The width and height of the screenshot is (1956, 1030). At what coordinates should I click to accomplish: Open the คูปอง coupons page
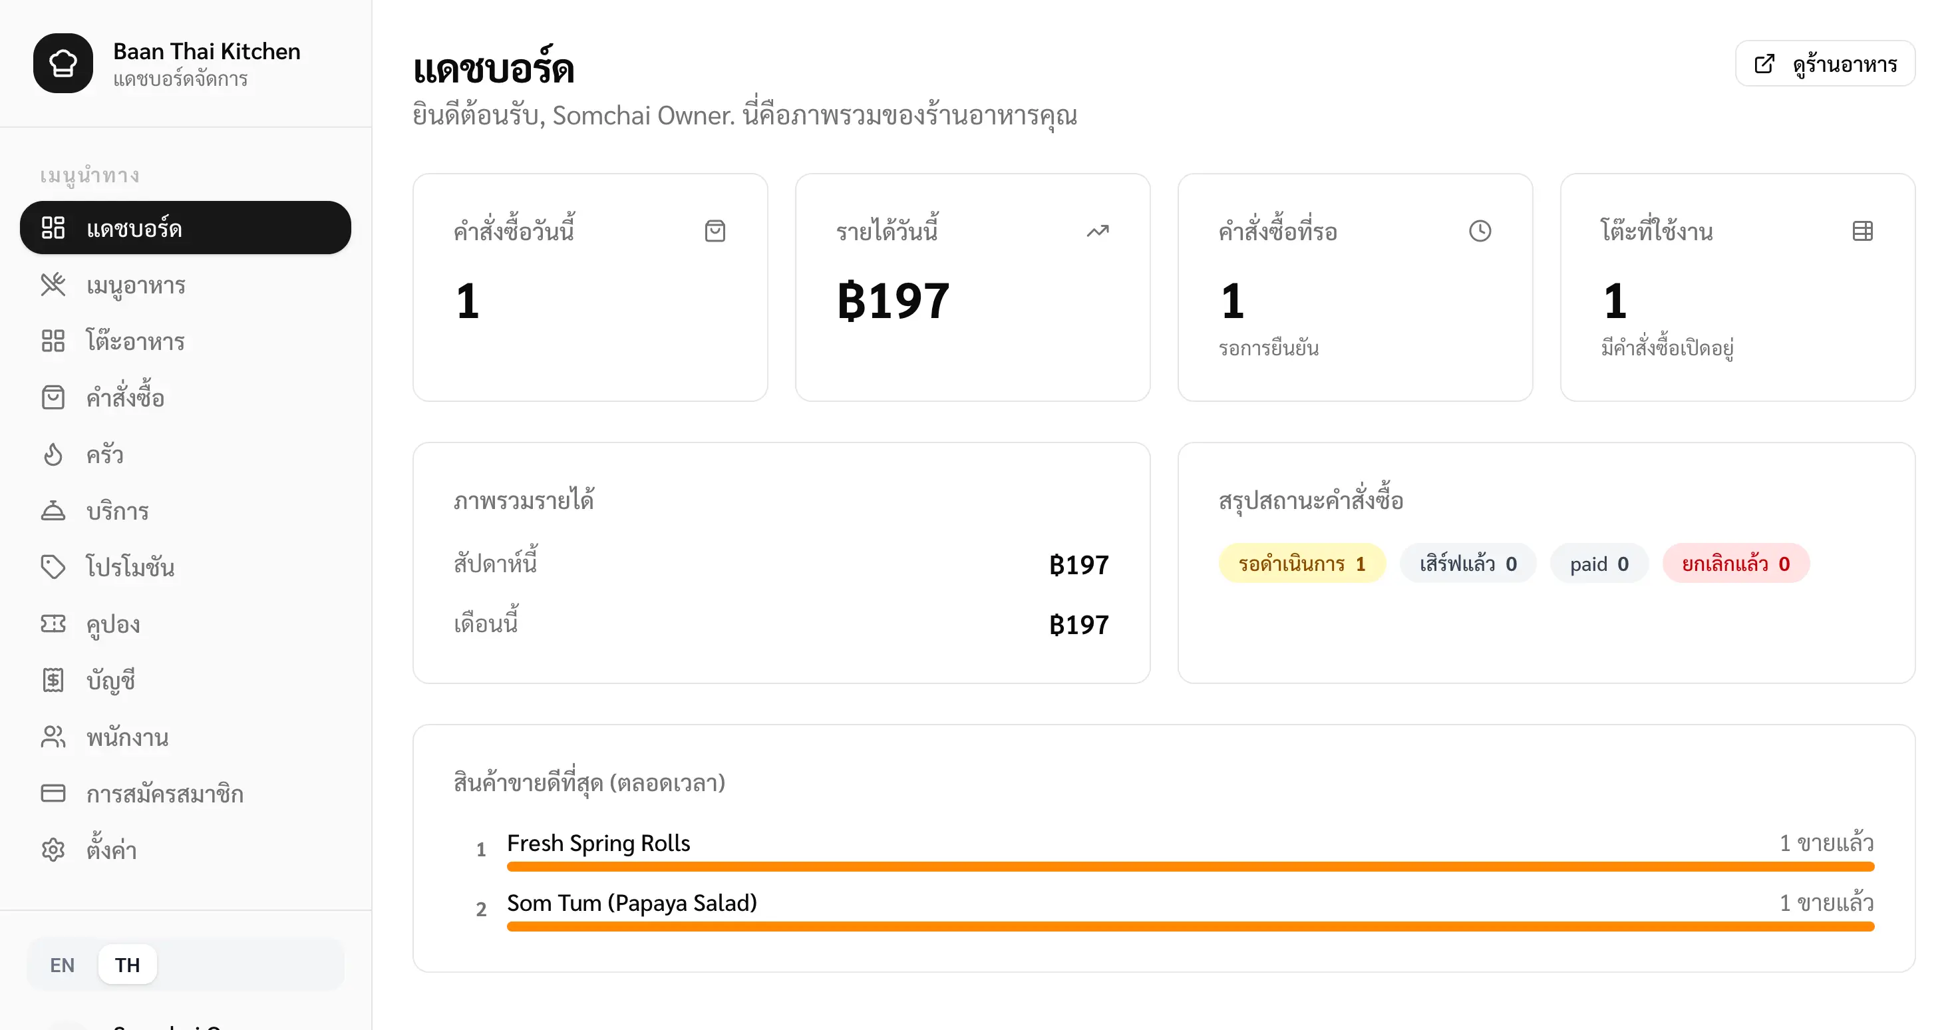point(185,623)
